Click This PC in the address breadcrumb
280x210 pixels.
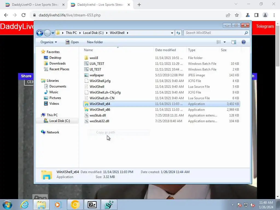[x=71, y=33]
